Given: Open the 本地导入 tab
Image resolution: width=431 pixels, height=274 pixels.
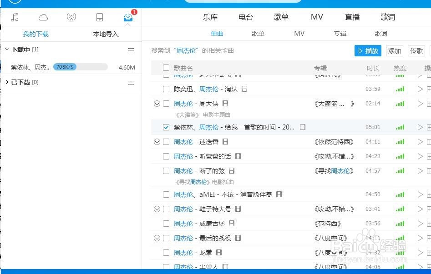Looking at the screenshot, I should click(106, 34).
